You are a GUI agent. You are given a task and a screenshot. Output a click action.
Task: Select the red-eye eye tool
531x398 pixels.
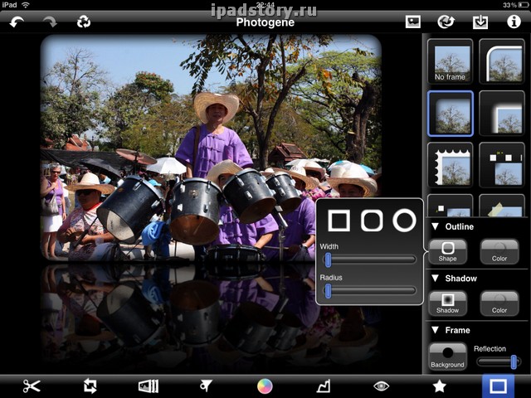click(381, 386)
